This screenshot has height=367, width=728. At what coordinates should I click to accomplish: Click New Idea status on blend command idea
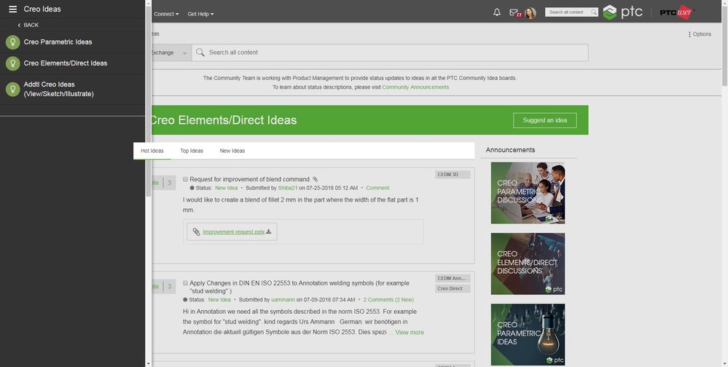point(226,188)
